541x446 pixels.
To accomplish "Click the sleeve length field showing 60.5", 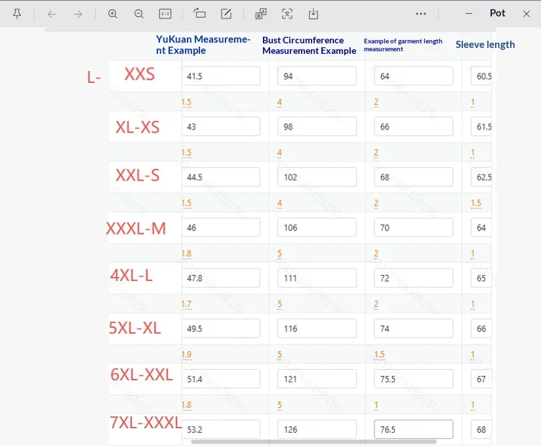I will [481, 76].
